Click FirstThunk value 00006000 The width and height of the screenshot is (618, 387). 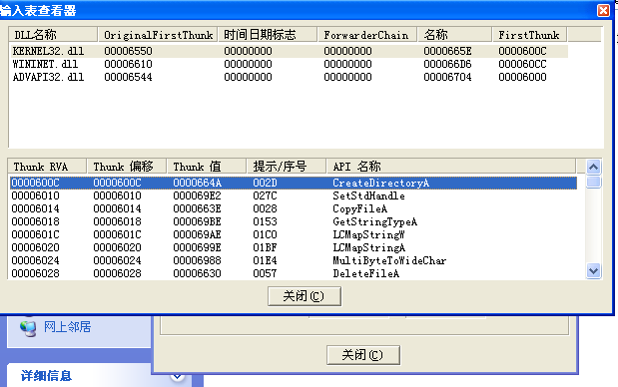(x=522, y=77)
